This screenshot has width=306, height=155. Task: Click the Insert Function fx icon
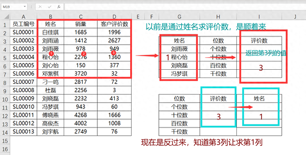(x=59, y=7)
